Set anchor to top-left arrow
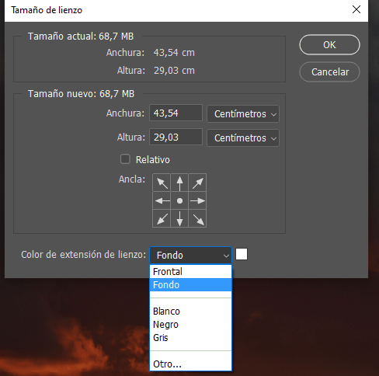This screenshot has height=376, width=379. (162, 183)
